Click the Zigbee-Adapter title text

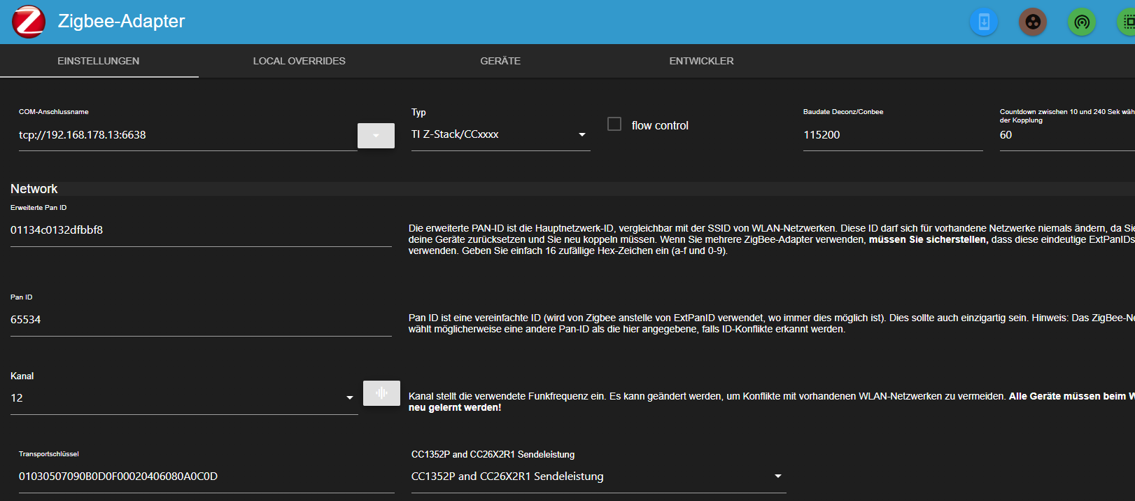[x=121, y=21]
